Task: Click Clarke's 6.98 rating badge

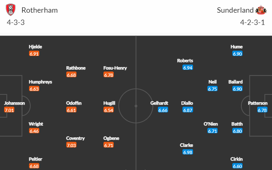Action: (x=188, y=152)
